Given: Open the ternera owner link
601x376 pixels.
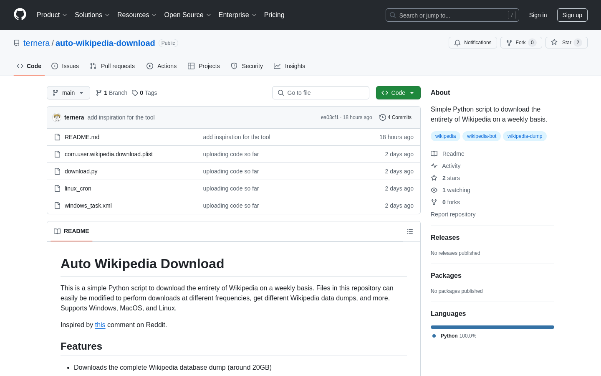Looking at the screenshot, I should coord(36,43).
